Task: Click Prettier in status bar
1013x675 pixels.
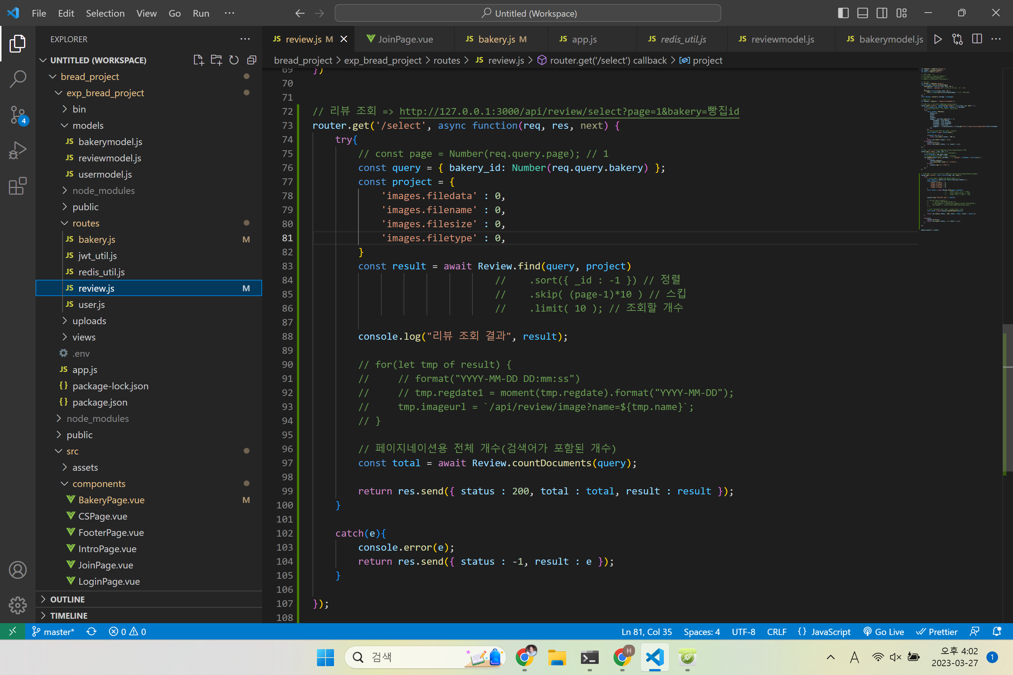Action: click(x=936, y=632)
